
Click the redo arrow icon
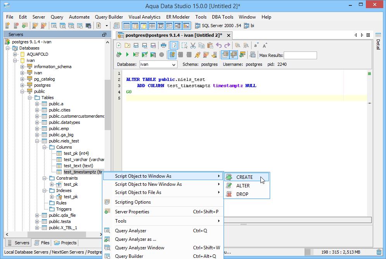click(227, 45)
